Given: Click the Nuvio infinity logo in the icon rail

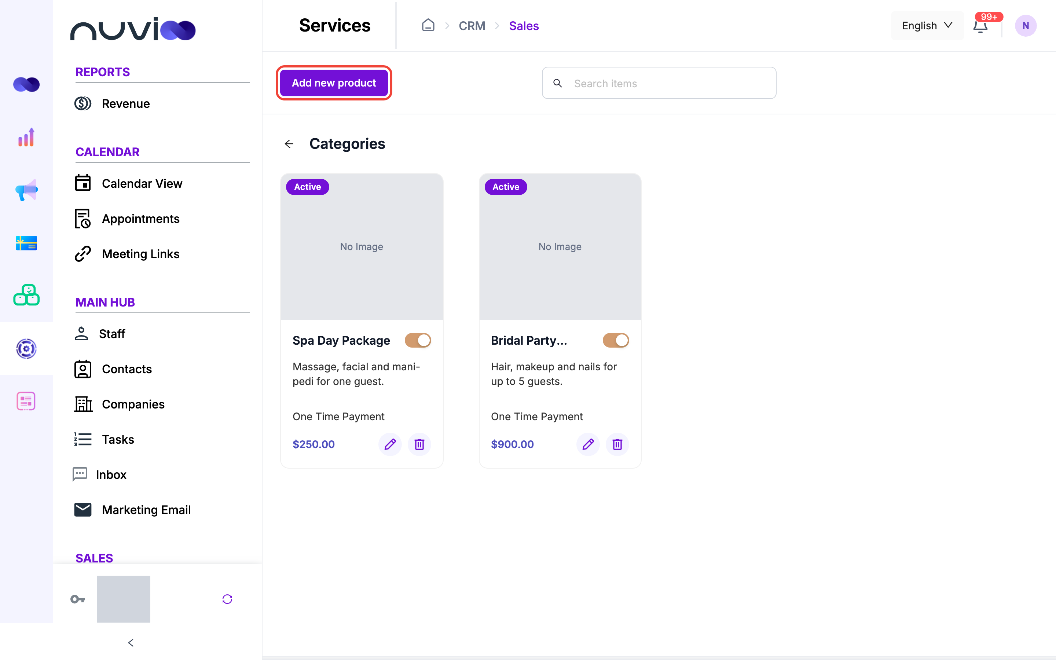Looking at the screenshot, I should coord(26,84).
